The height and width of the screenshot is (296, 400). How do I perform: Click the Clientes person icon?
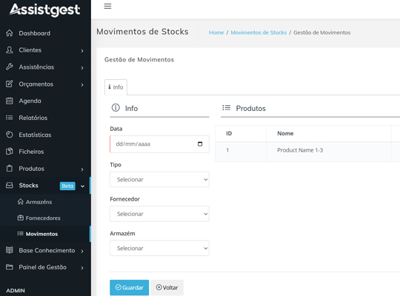[x=10, y=50]
